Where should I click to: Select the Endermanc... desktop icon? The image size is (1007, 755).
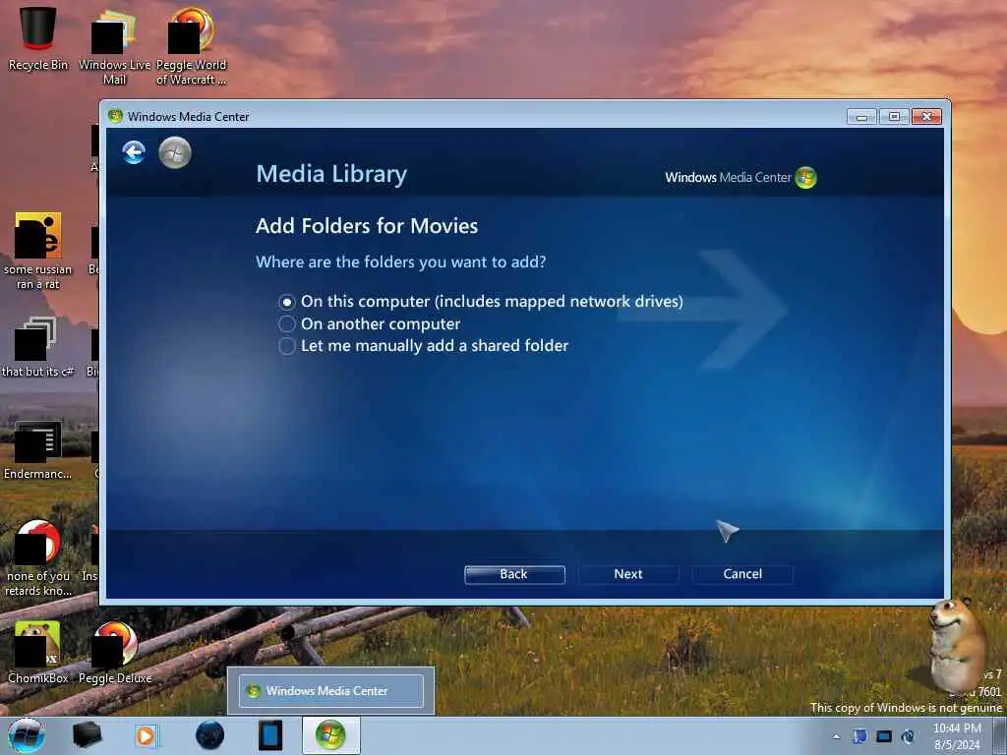click(38, 450)
